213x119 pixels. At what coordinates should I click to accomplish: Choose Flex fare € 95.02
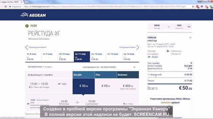106,86
